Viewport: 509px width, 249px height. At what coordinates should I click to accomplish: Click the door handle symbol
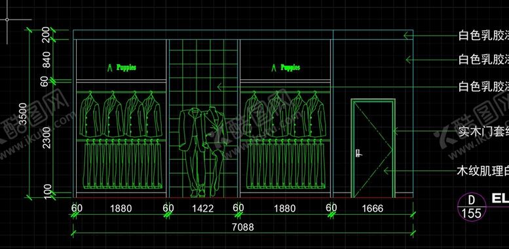(x=358, y=153)
